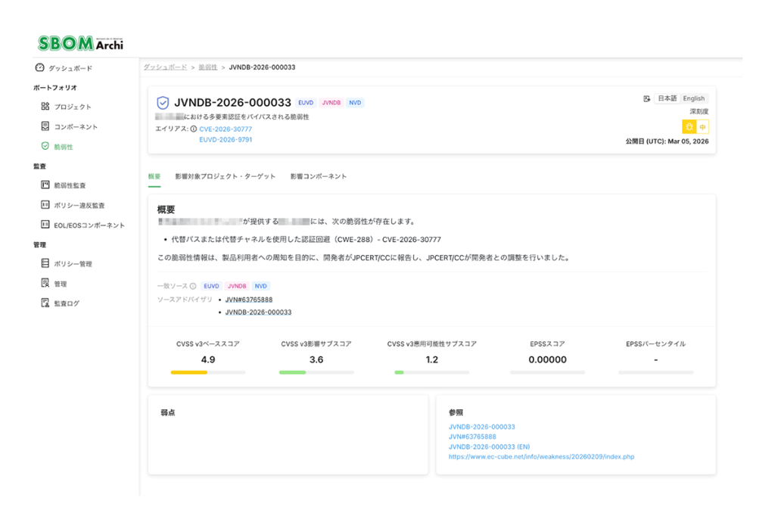This screenshot has width=775, height=528.
Task: Click the green vulnerability shield sidebar icon
Action: 45,146
